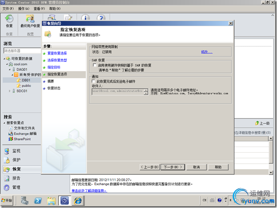The height and width of the screenshot is (208, 277).
Task: Click the 下一步(N) next button
Action: [x=173, y=167]
